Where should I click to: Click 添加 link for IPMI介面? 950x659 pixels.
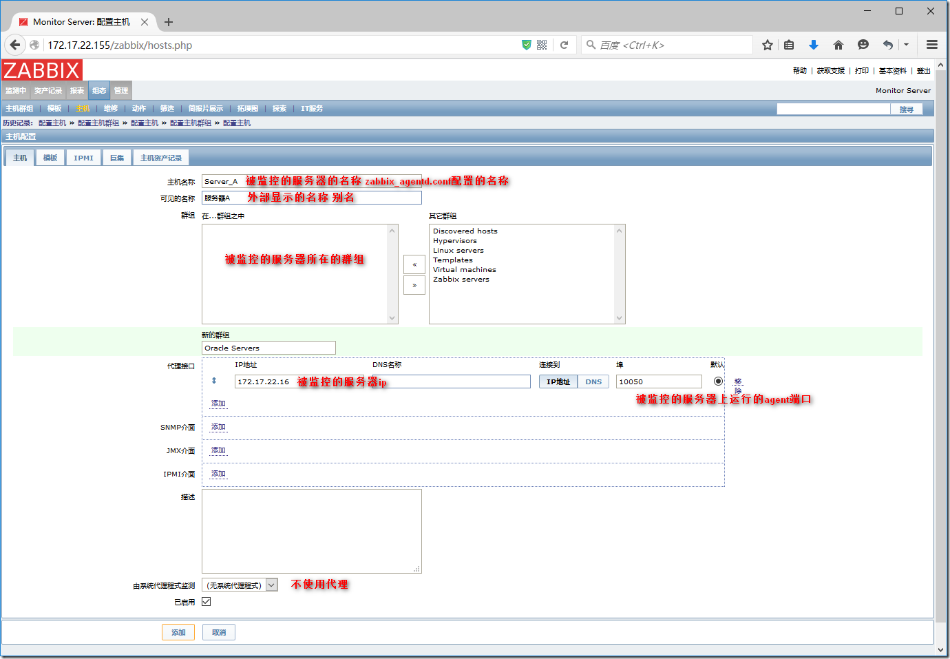pyautogui.click(x=218, y=474)
